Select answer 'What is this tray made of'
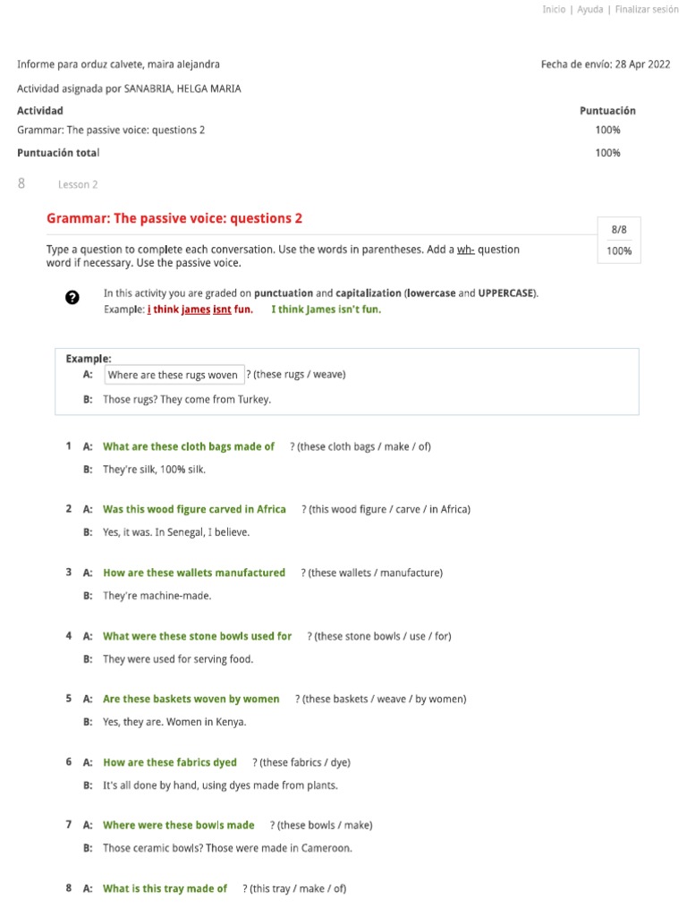 (165, 889)
